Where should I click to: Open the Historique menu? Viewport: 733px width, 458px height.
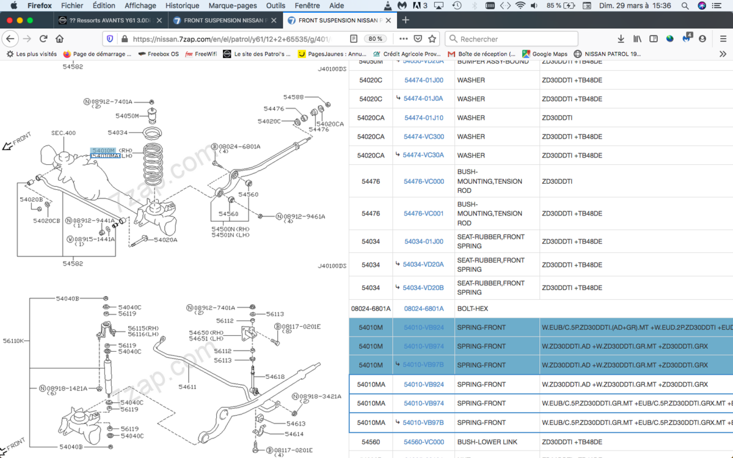click(183, 5)
